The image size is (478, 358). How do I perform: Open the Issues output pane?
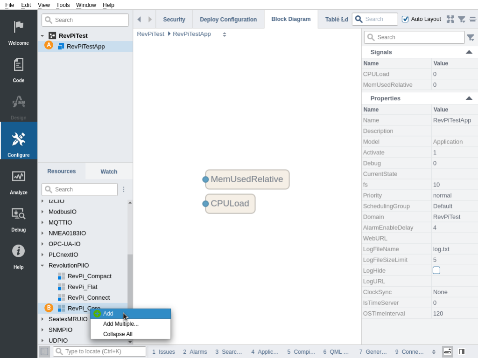click(x=163, y=352)
